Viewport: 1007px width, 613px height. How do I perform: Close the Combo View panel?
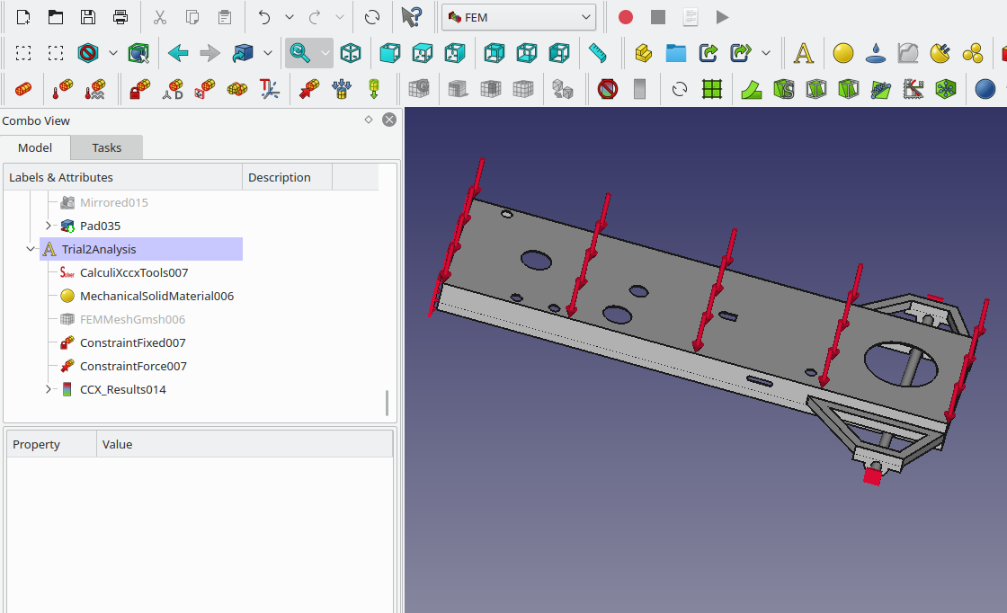pyautogui.click(x=388, y=120)
